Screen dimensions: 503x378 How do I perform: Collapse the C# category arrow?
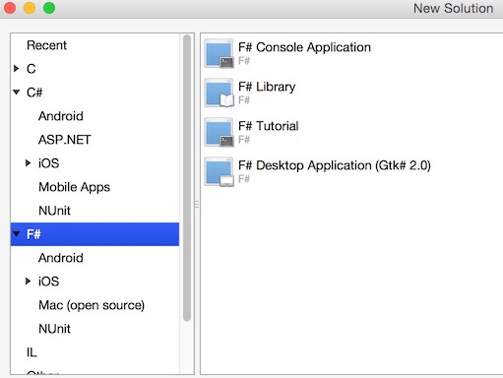coord(16,93)
